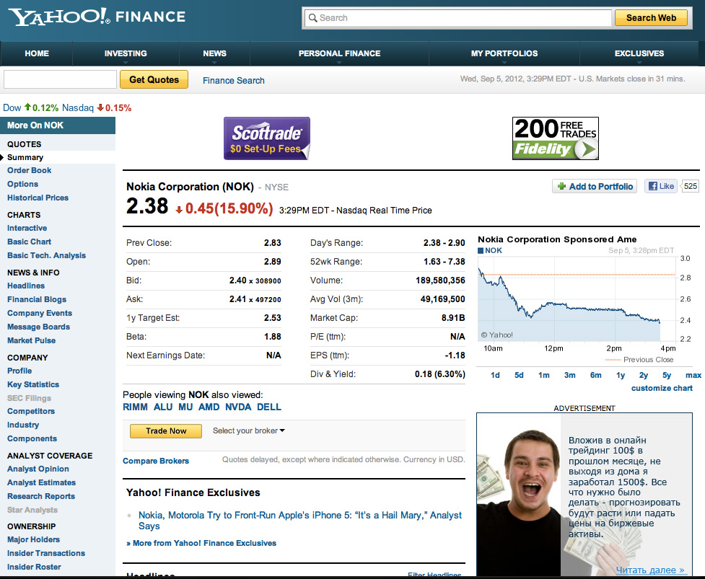Click the Dow index link
This screenshot has width=705, height=579.
[12, 108]
